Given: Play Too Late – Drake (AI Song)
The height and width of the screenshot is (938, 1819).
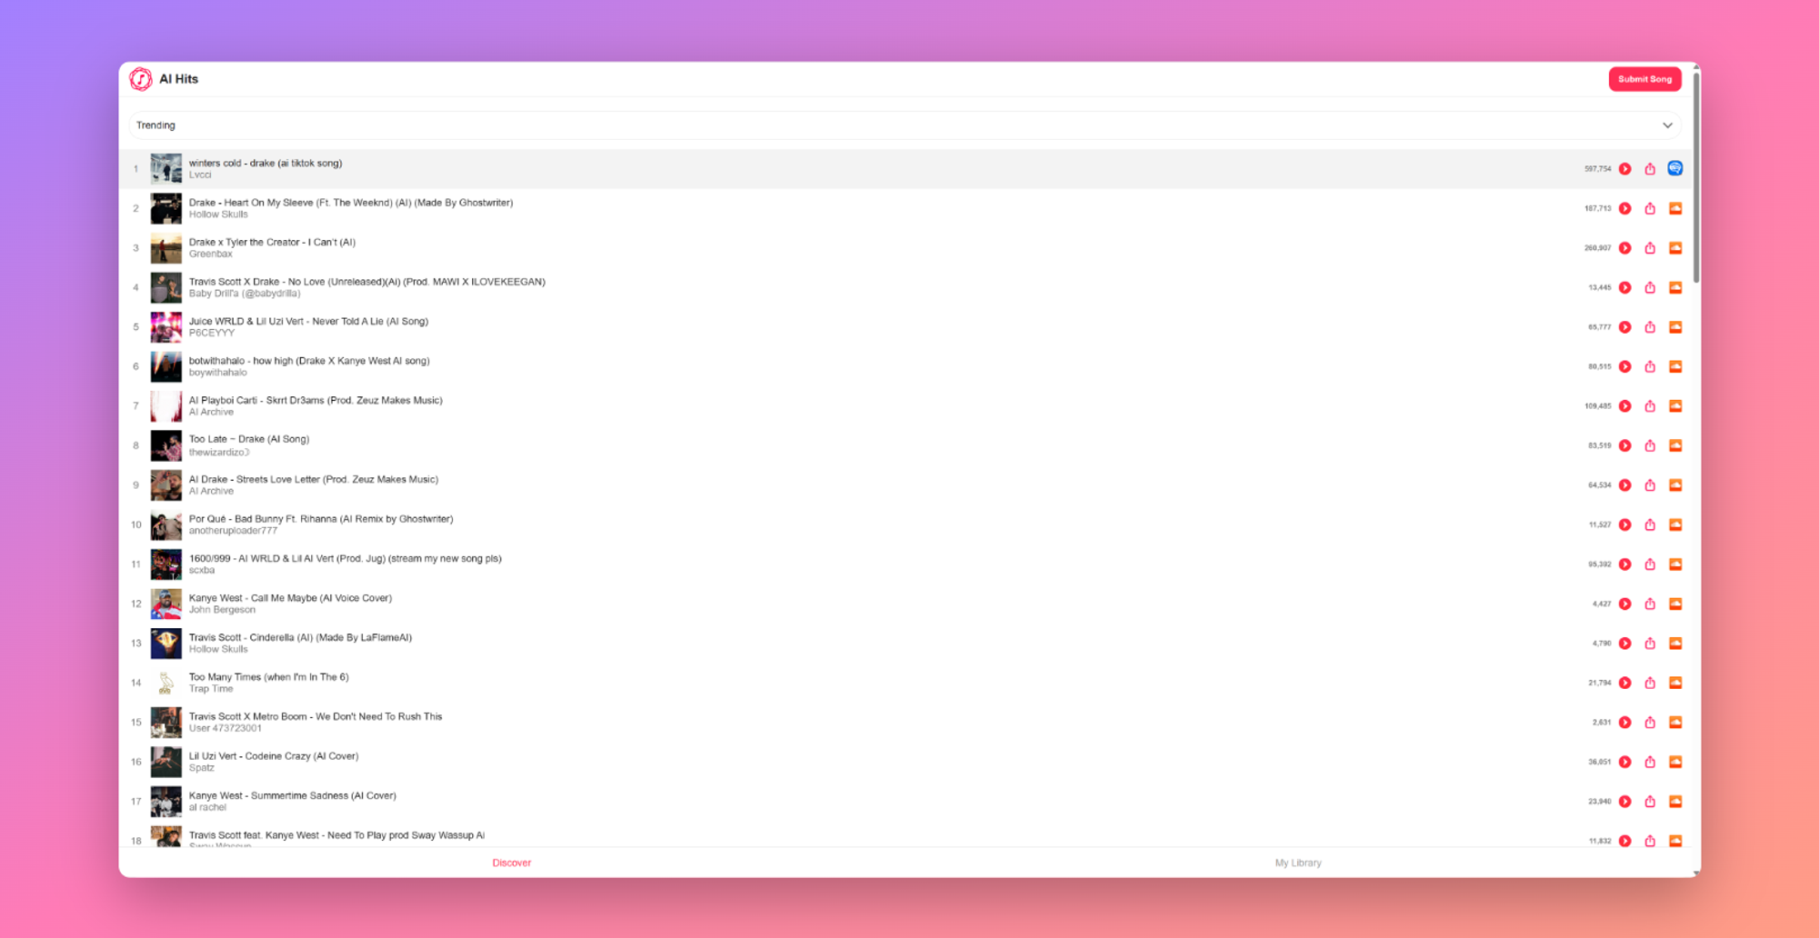Looking at the screenshot, I should [1625, 446].
